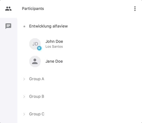Click the JD initials text in the avatar
The image size is (142, 123).
tap(35, 44)
